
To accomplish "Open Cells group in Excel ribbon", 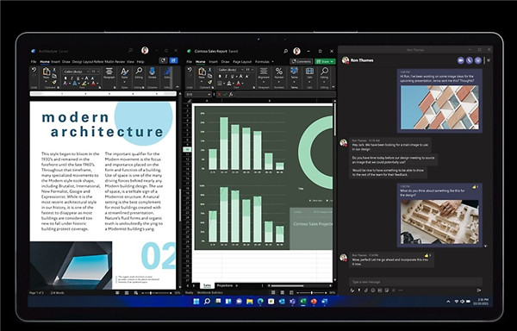I will pyautogui.click(x=309, y=73).
